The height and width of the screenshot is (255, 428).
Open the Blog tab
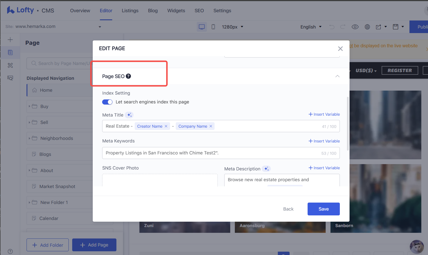pyautogui.click(x=153, y=11)
